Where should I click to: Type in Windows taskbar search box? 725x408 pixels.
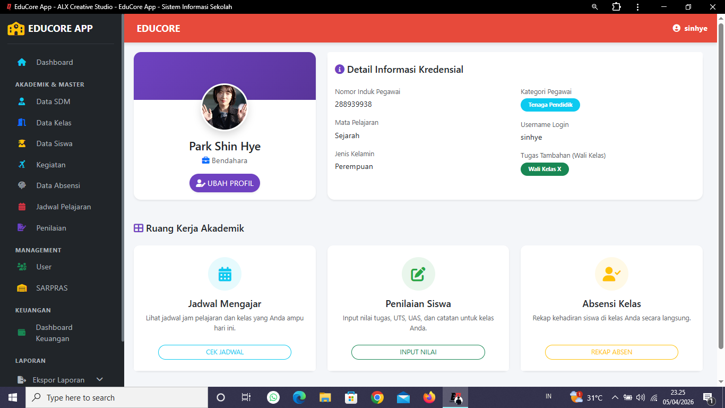tap(117, 397)
